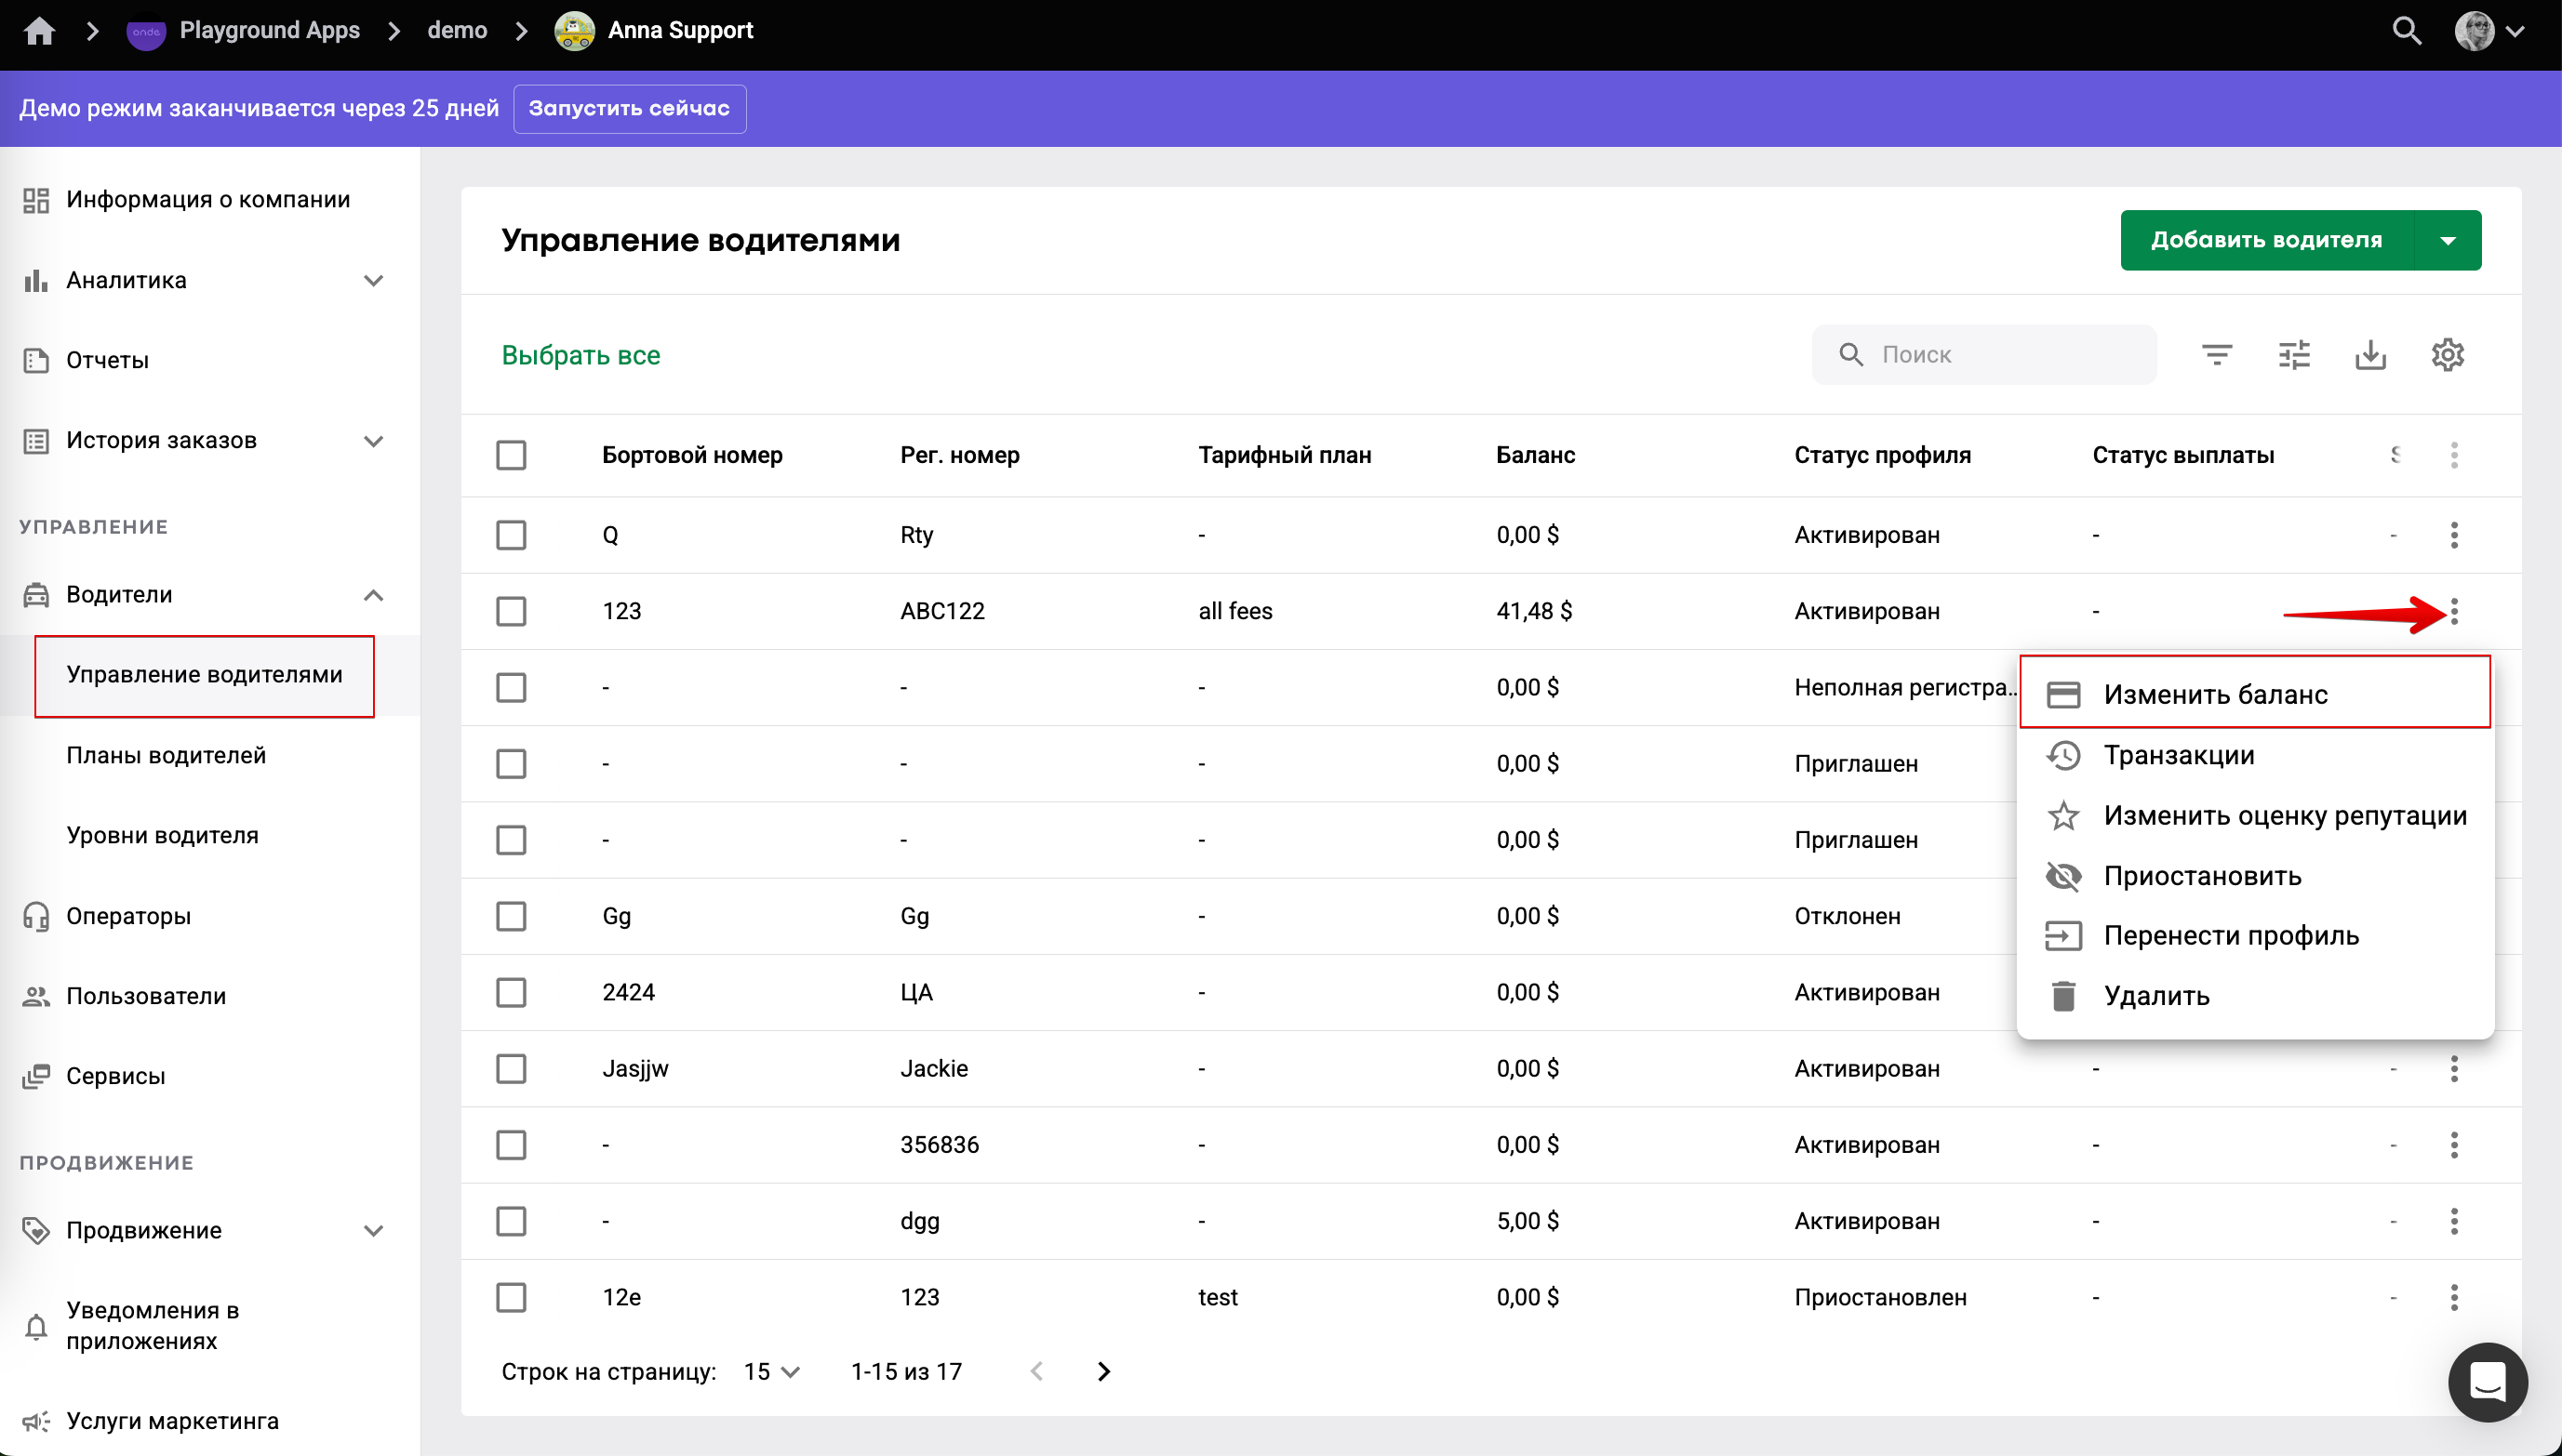Screen dimensions: 2562x1456
Task: Check the row with reg number dgg
Action: click(x=512, y=1221)
